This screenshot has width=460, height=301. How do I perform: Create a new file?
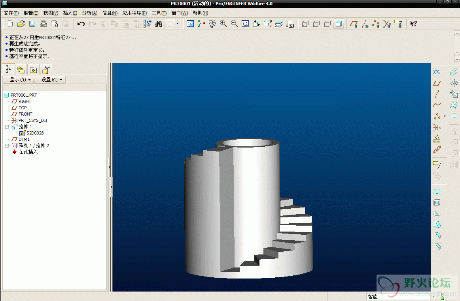tap(10, 24)
